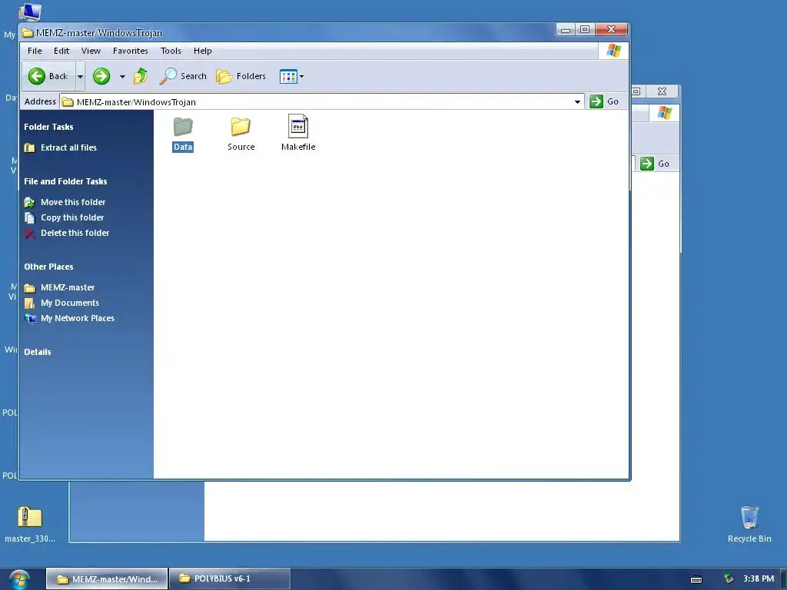Select the Source folder icon

(241, 127)
